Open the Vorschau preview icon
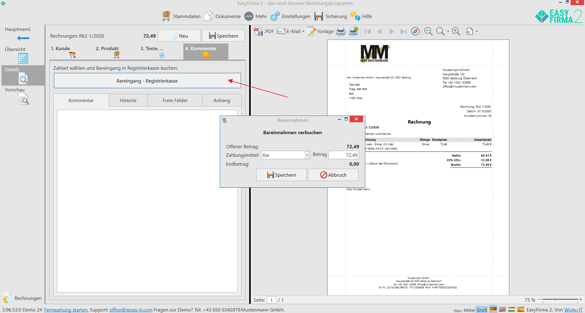The image size is (585, 313). point(24,99)
